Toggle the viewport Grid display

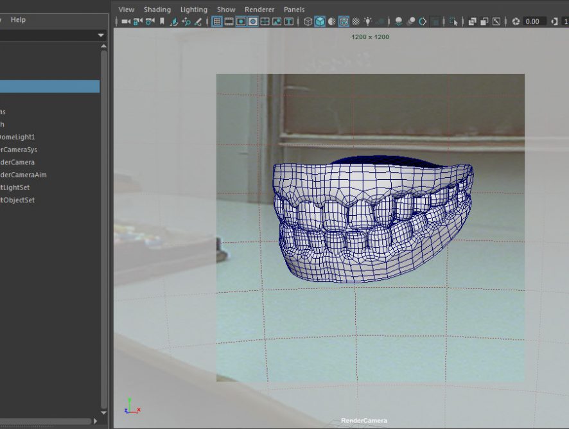216,21
